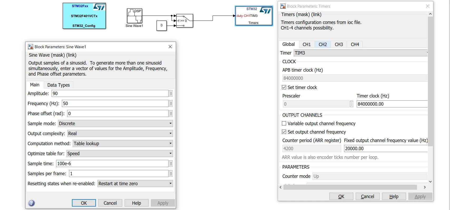This screenshot has width=450, height=210.
Task: Switch to the CH4 tab
Action: pos(355,45)
